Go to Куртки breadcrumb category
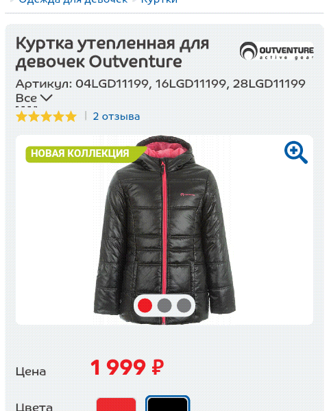The image size is (329, 411). point(159,1)
